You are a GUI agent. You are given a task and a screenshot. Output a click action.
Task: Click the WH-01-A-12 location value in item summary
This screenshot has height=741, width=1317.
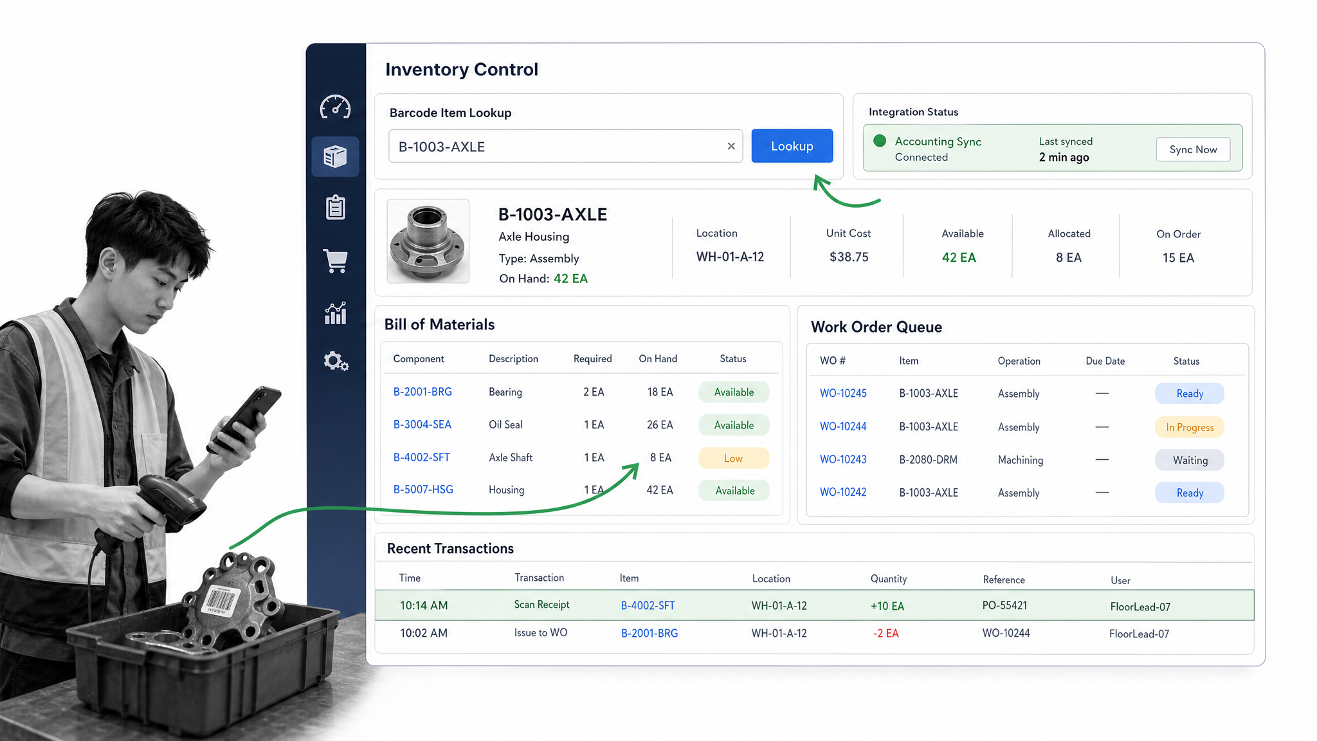click(730, 257)
